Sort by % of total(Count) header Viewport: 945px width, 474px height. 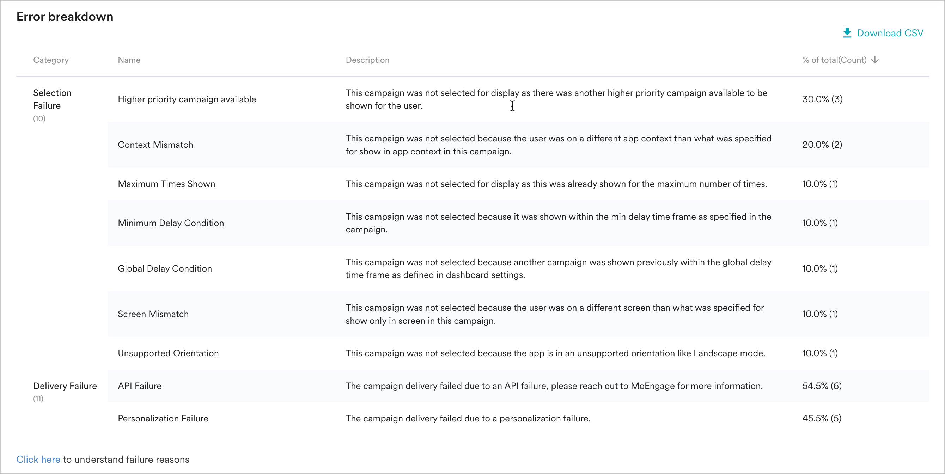click(x=834, y=60)
